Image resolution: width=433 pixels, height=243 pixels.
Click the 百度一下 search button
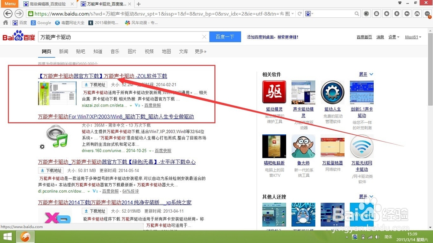(x=225, y=37)
